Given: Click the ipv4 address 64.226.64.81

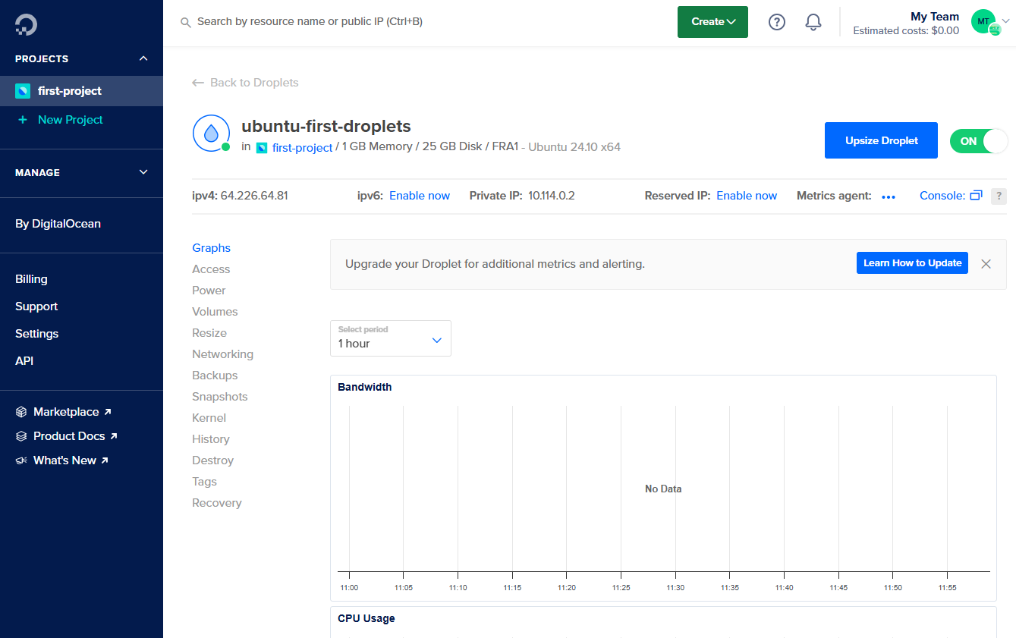Looking at the screenshot, I should 254,196.
